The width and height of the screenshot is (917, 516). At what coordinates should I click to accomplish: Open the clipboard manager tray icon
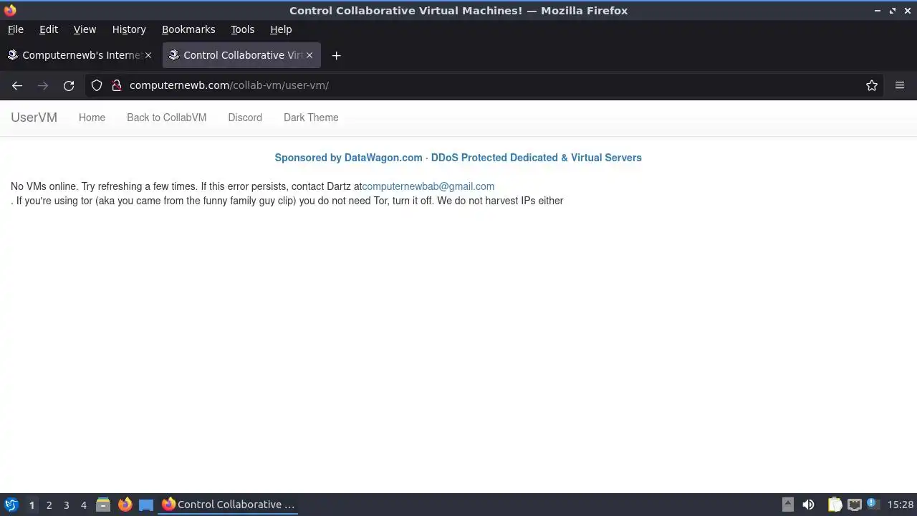[x=835, y=505]
